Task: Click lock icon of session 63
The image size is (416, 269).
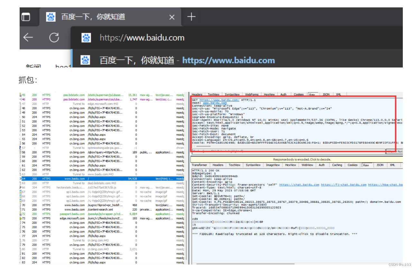Action: coord(21,174)
